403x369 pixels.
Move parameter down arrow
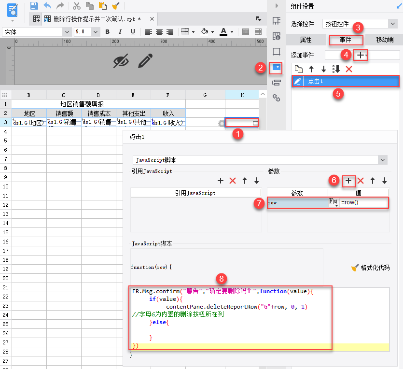[385, 181]
